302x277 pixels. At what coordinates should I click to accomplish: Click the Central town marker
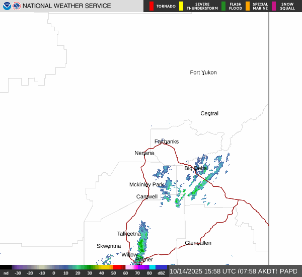point(209,114)
